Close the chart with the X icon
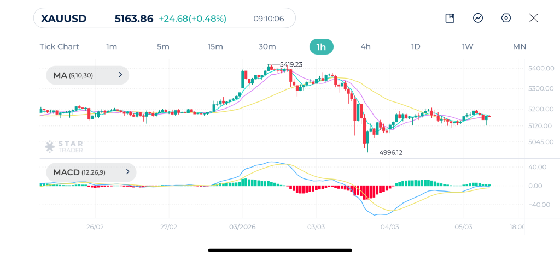Screen dimensions: 560x257 534,18
